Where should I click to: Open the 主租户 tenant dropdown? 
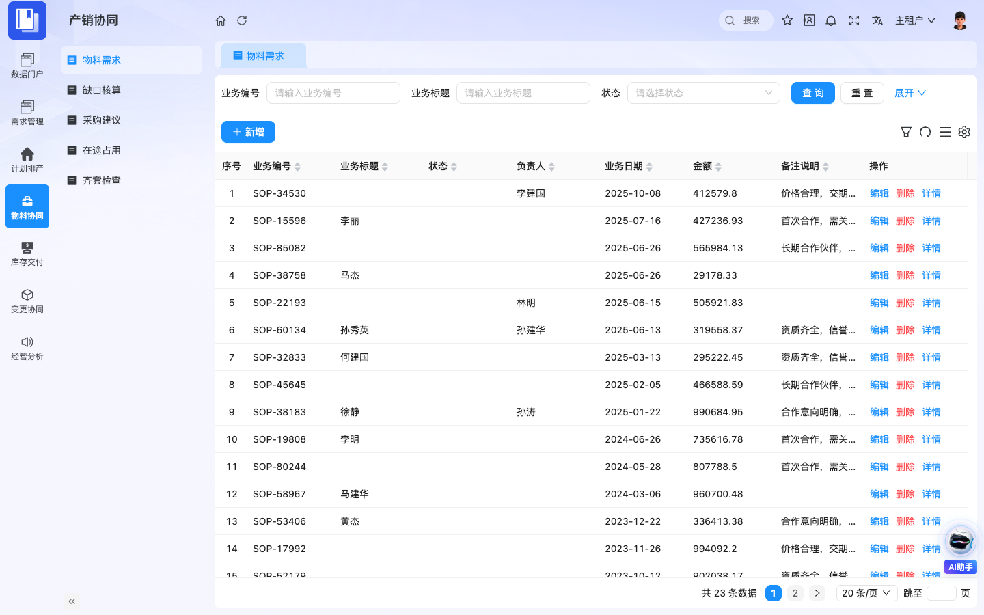(x=915, y=20)
